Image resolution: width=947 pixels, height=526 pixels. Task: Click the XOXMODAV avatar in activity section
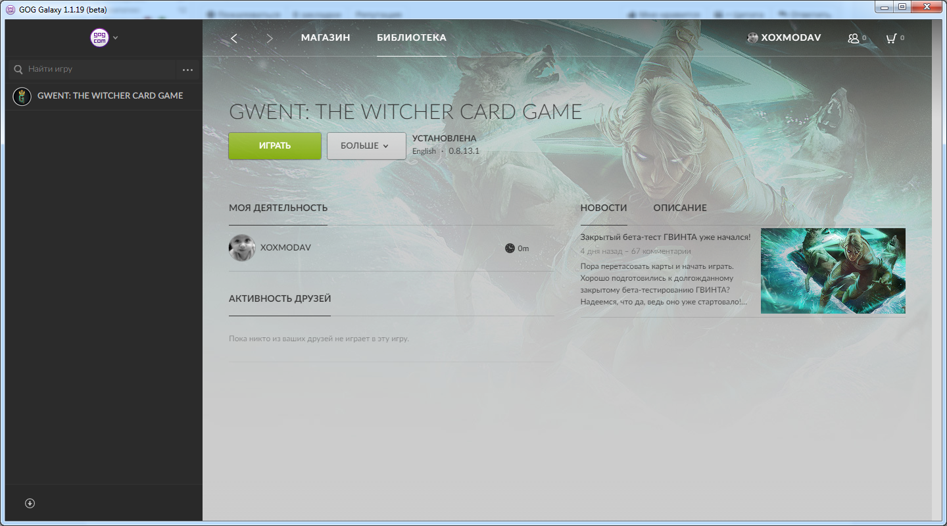pyautogui.click(x=242, y=248)
